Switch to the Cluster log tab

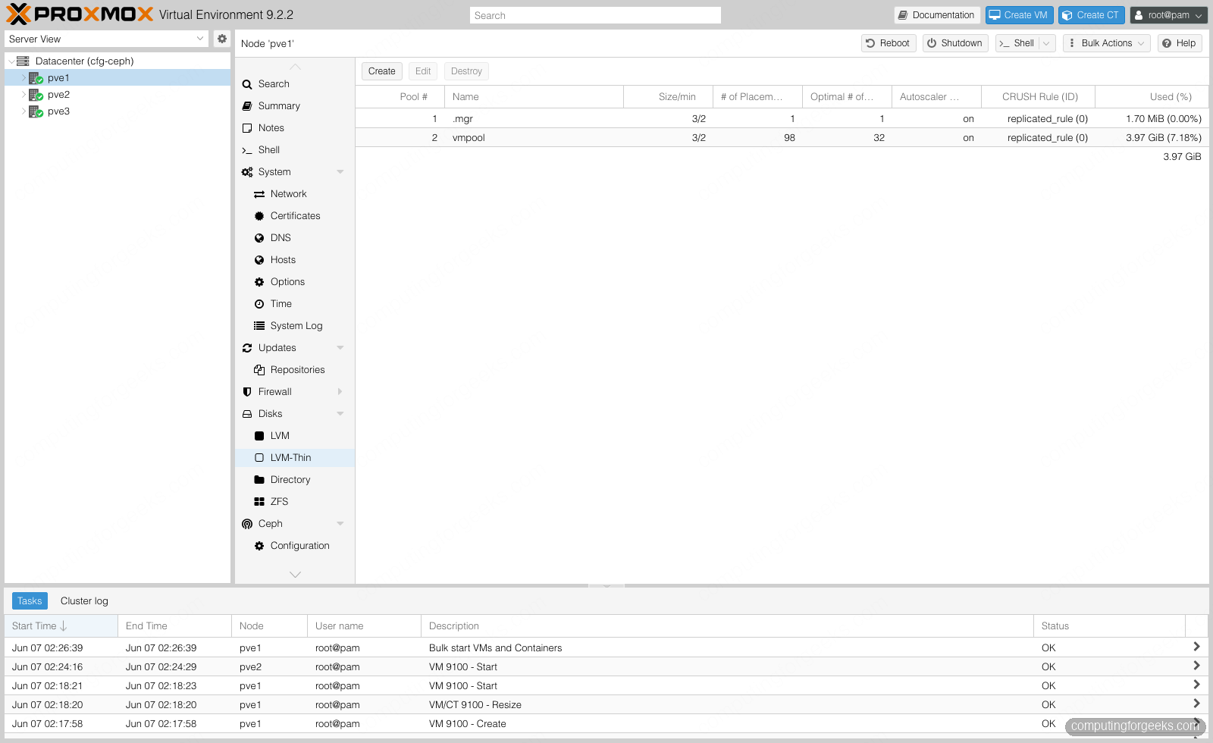(x=84, y=601)
